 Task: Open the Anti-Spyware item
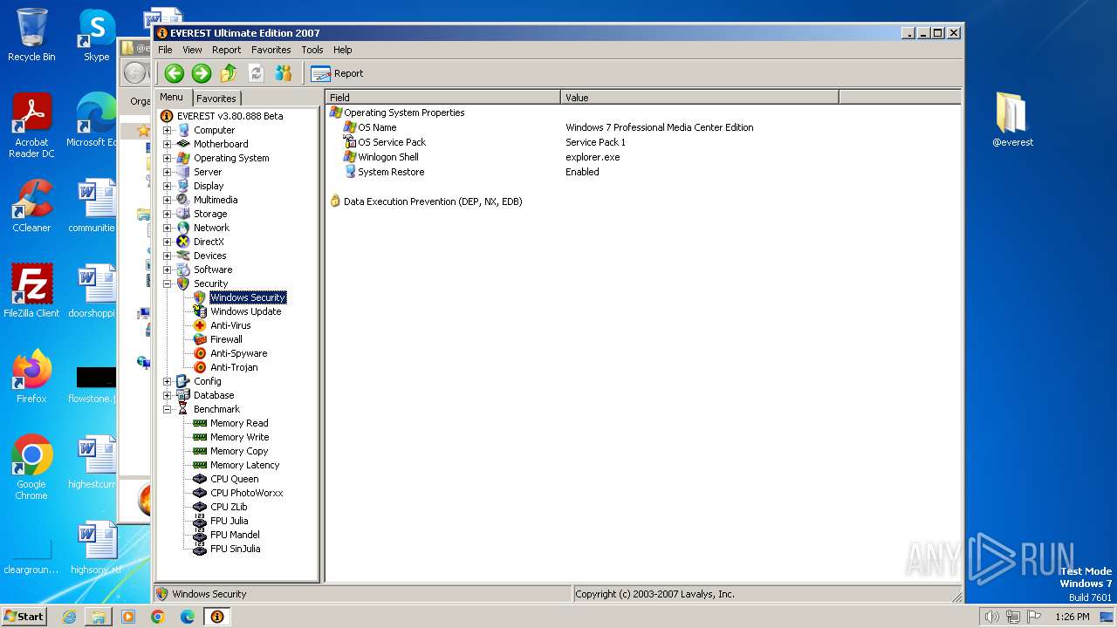(238, 353)
